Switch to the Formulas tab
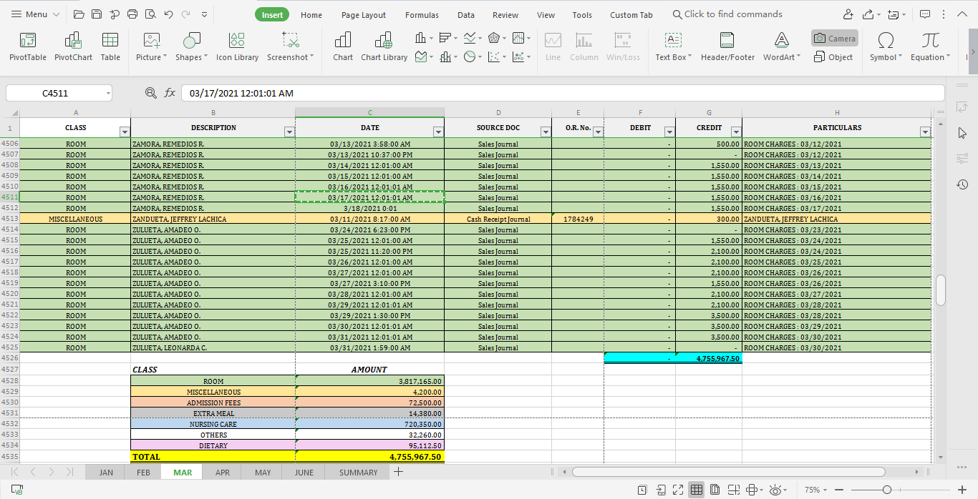978x499 pixels. [x=422, y=15]
